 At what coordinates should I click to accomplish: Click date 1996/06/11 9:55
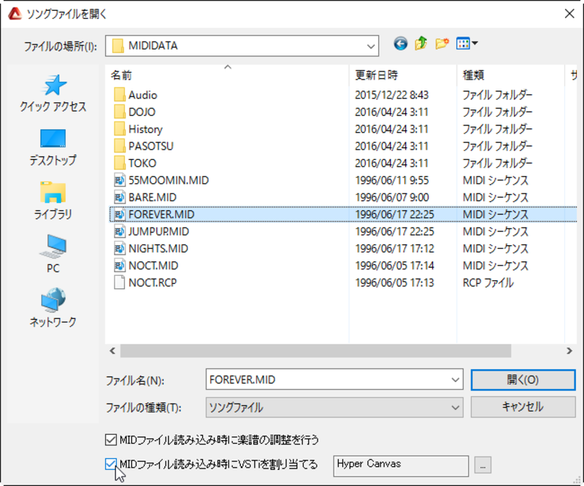tap(391, 180)
